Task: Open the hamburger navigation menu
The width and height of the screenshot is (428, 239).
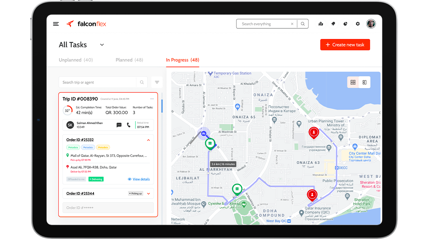Action: [x=56, y=24]
